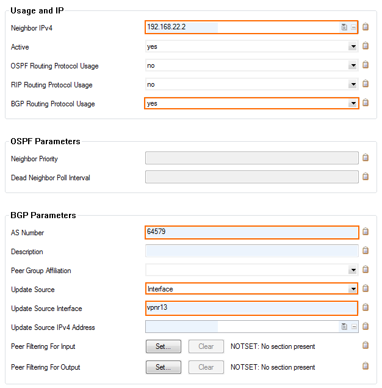
Task: Click clipboard icon beside Update Source Interface
Action: click(x=366, y=307)
